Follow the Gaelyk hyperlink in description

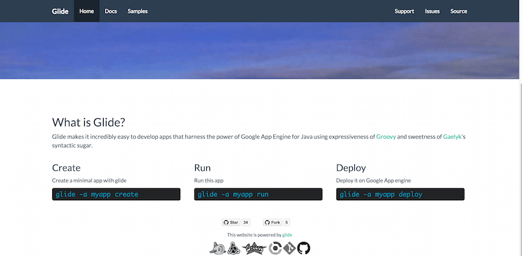click(x=452, y=137)
